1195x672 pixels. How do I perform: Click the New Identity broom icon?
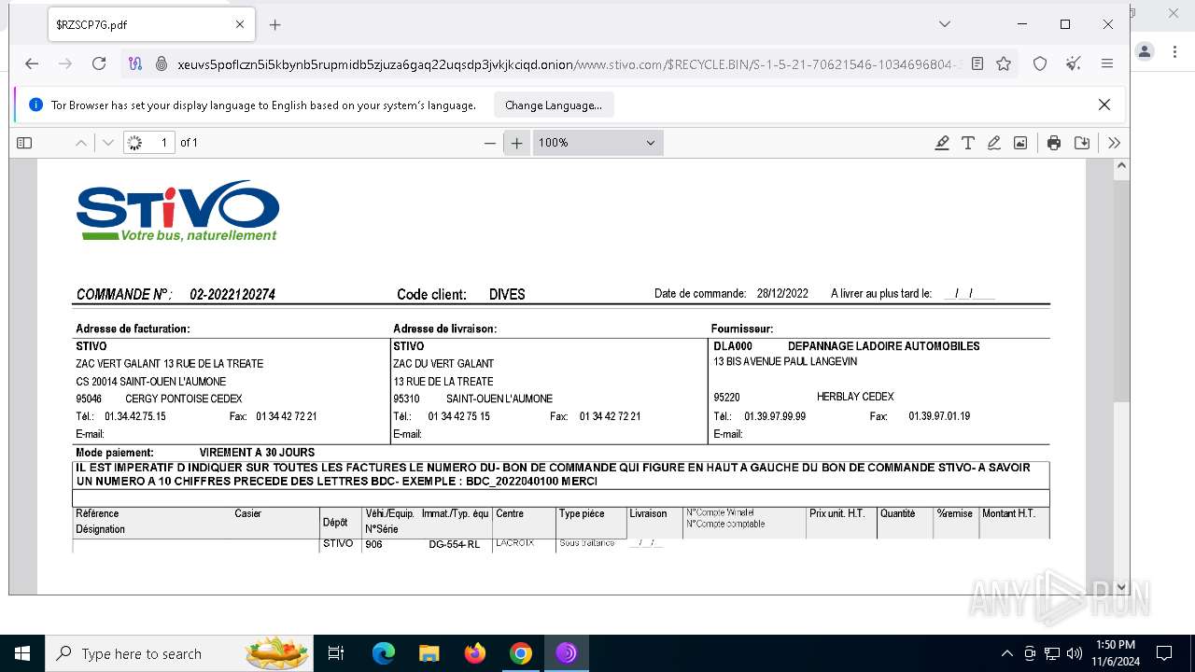point(1074,63)
